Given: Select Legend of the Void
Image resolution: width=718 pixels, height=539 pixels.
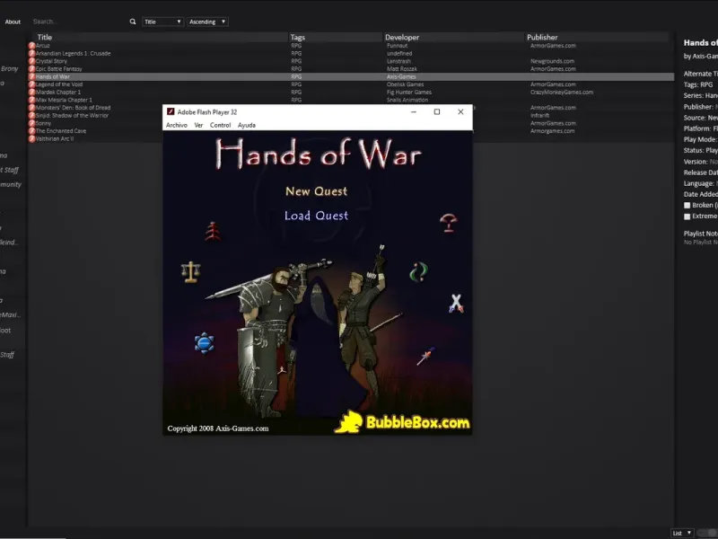Looking at the screenshot, I should click(x=351, y=84).
